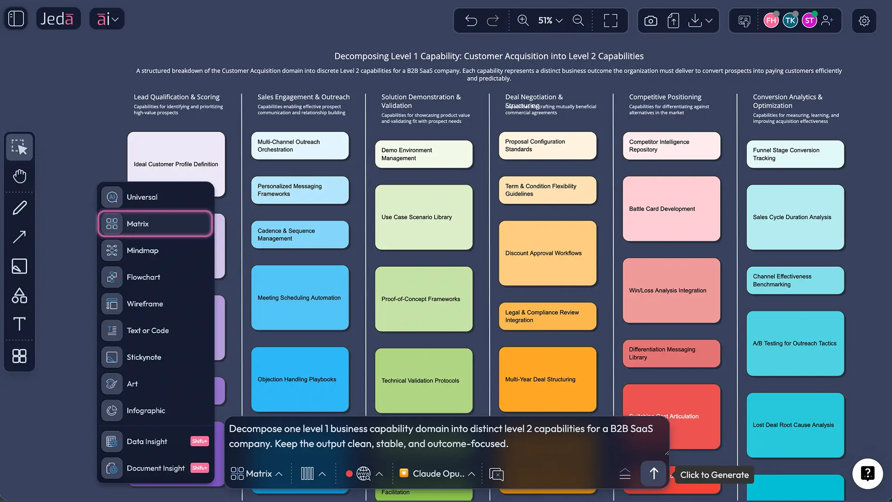Take a screenshot with the camera icon
Viewport: 892px width, 502px height.
pyautogui.click(x=650, y=20)
